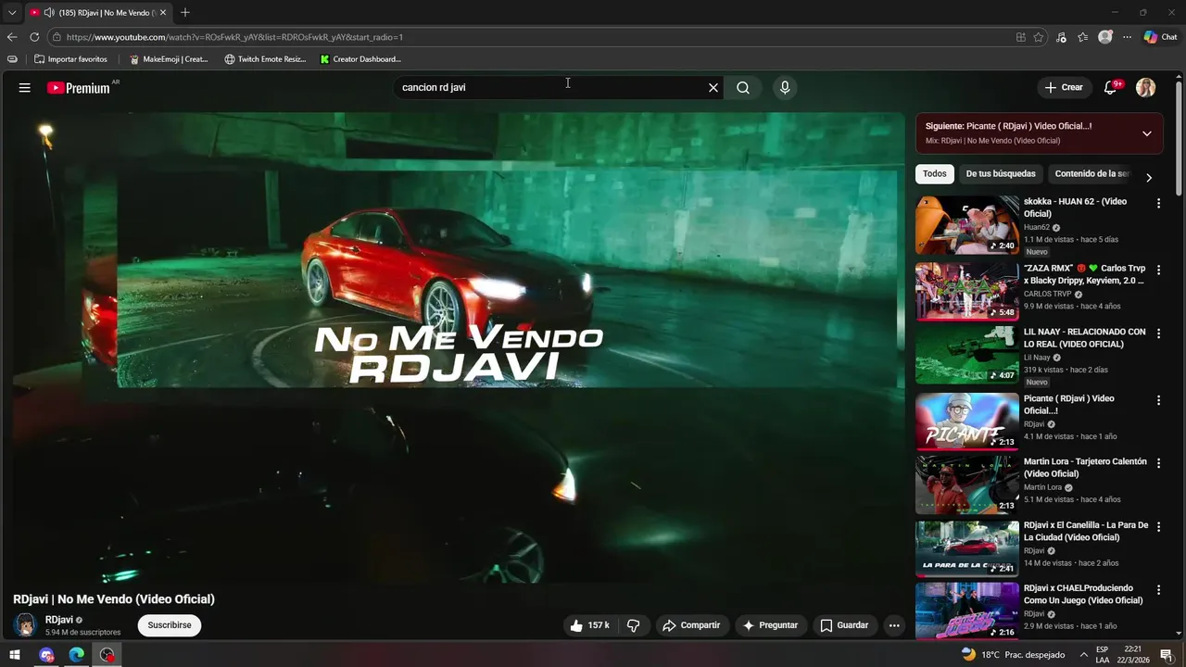Open LIL NAAY - RELACIONADO CON LO REAL title
1186x667 pixels.
pyautogui.click(x=1085, y=338)
